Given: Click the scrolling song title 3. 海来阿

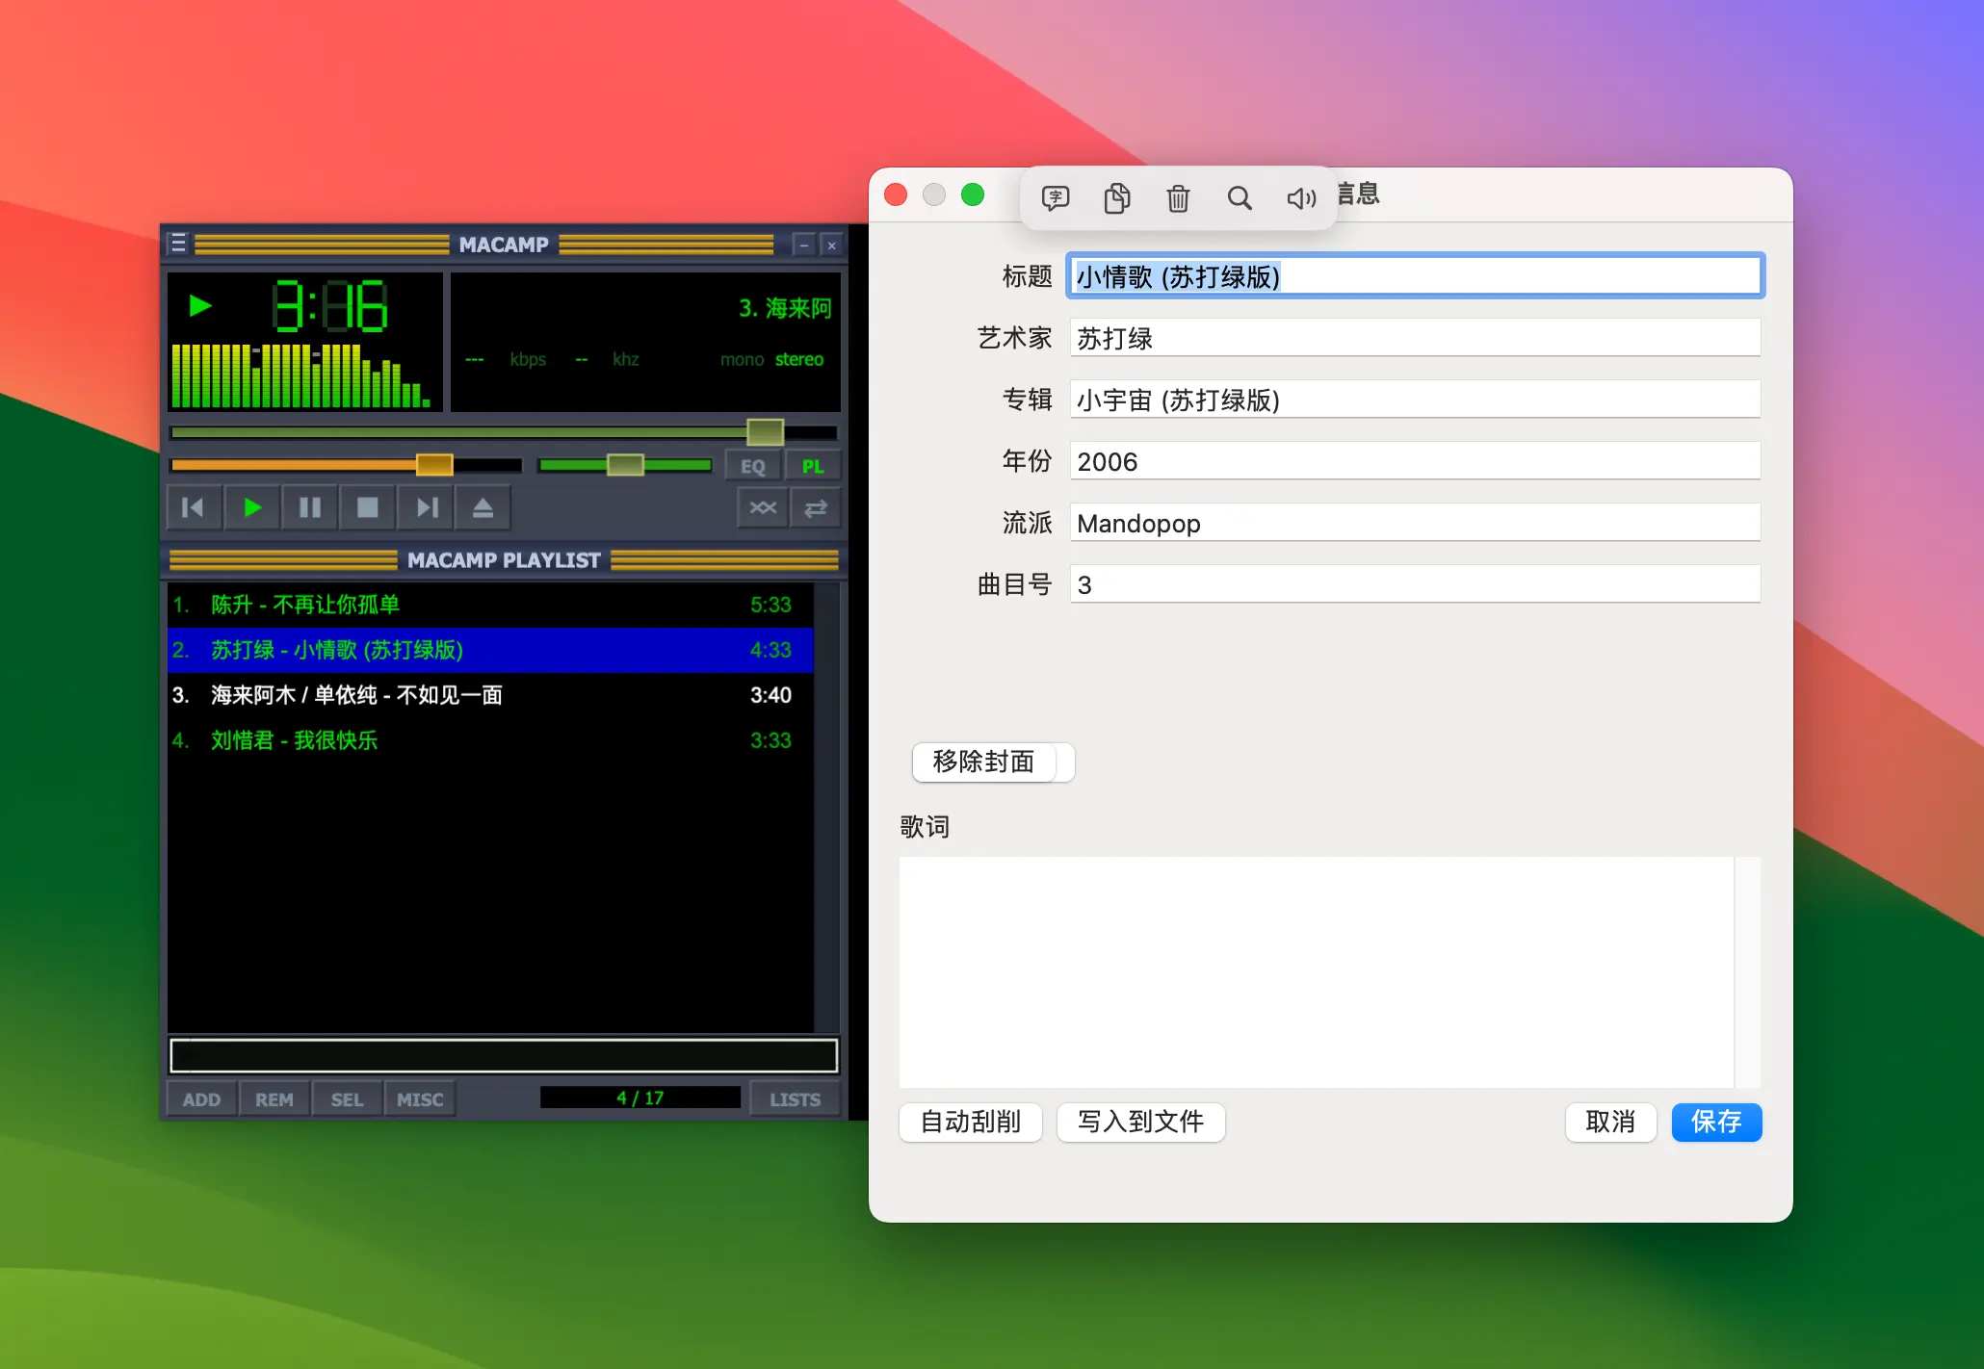Looking at the screenshot, I should tap(785, 308).
